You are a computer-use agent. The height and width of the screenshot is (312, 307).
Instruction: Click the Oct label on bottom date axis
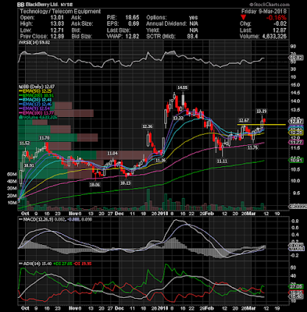coord(25,307)
